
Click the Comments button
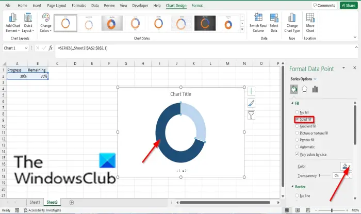(324, 5)
